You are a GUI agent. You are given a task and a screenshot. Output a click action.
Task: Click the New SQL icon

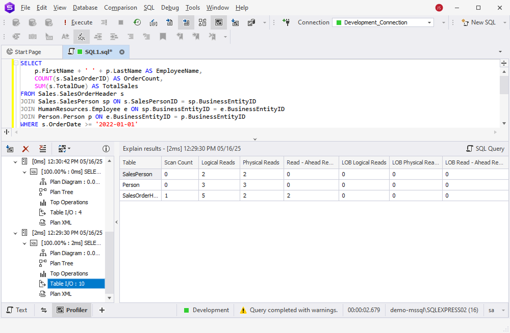(477, 22)
